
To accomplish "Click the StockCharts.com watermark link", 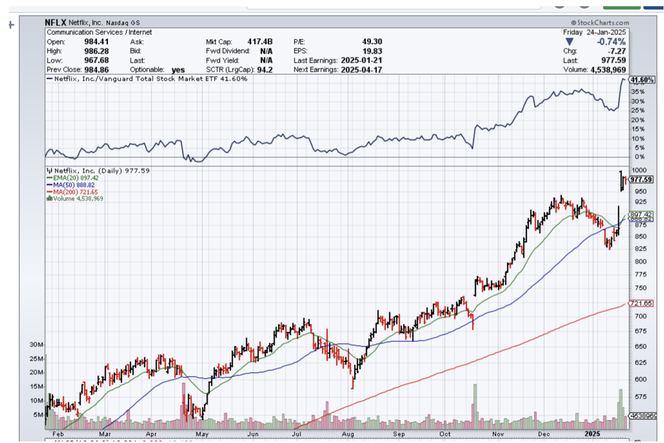I will tap(600, 23).
